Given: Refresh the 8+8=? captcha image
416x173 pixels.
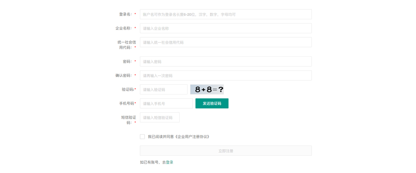Looking at the screenshot, I should click(x=207, y=90).
